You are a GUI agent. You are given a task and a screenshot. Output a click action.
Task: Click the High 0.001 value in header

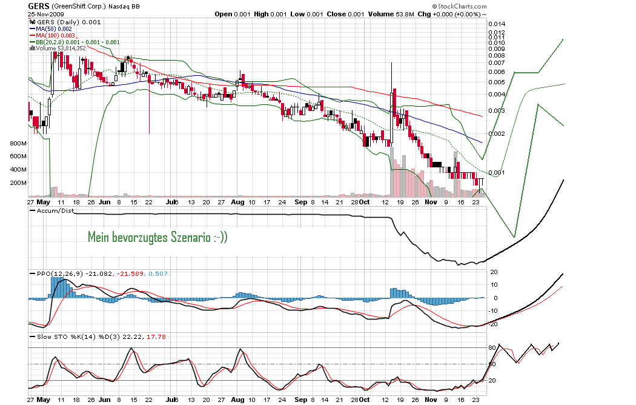[x=270, y=14]
